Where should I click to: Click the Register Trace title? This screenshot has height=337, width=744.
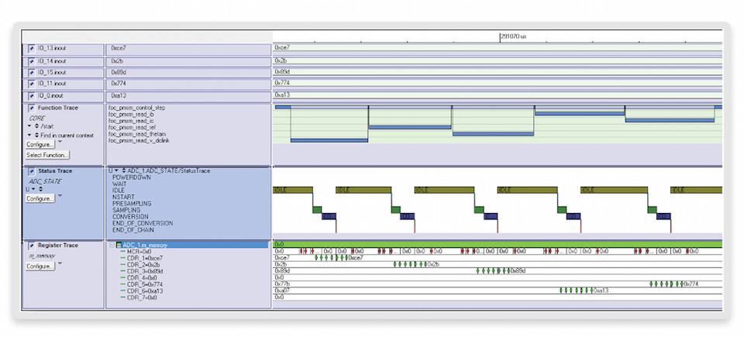click(58, 246)
